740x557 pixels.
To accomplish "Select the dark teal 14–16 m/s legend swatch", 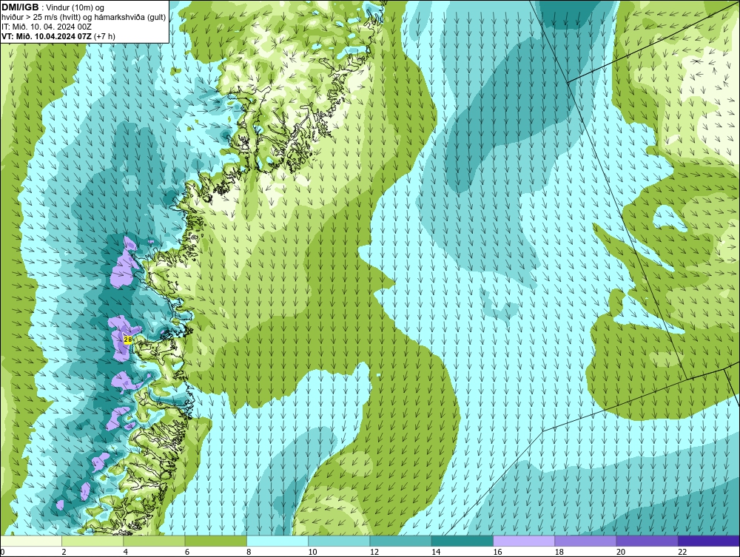I will click(x=462, y=541).
